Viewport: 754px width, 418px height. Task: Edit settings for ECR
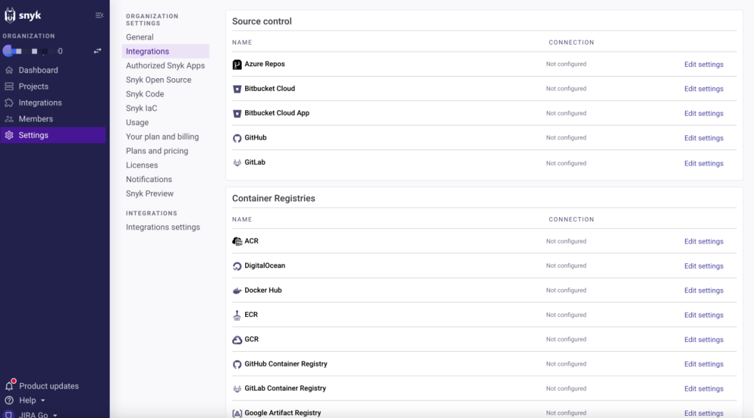click(704, 315)
